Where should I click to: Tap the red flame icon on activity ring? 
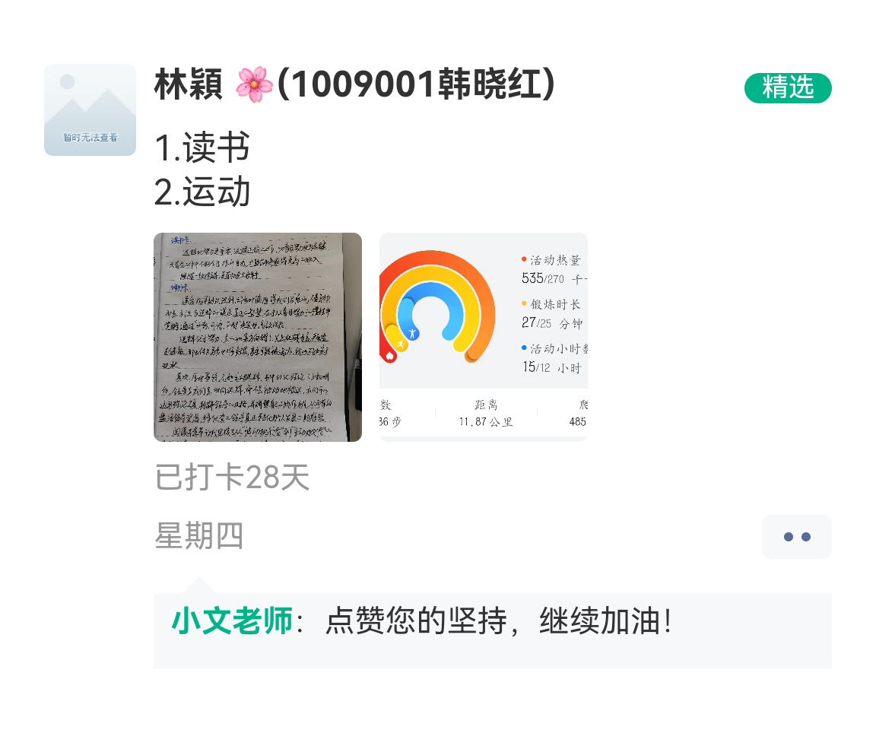[x=390, y=355]
